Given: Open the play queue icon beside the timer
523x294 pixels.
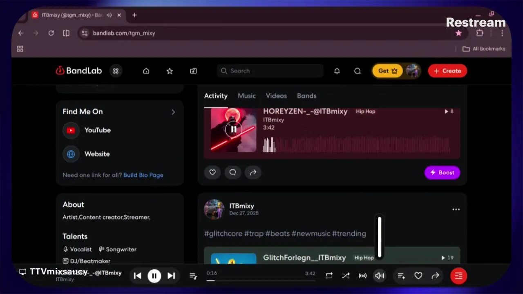Looking at the screenshot, I should tap(193, 276).
